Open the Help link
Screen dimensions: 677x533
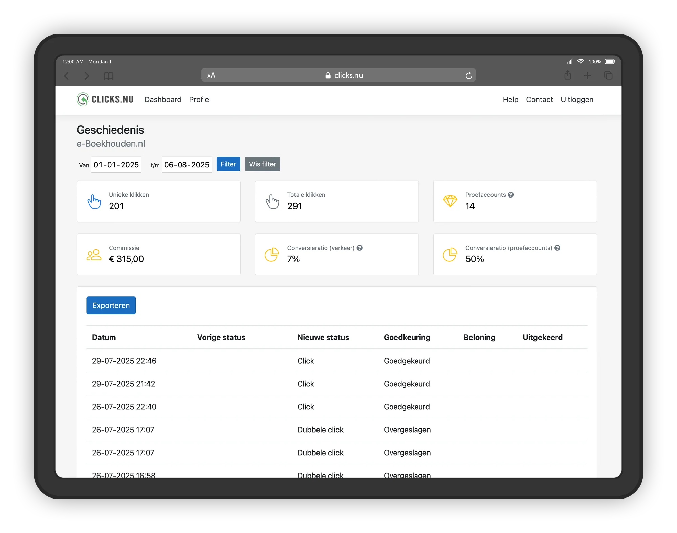(x=510, y=100)
